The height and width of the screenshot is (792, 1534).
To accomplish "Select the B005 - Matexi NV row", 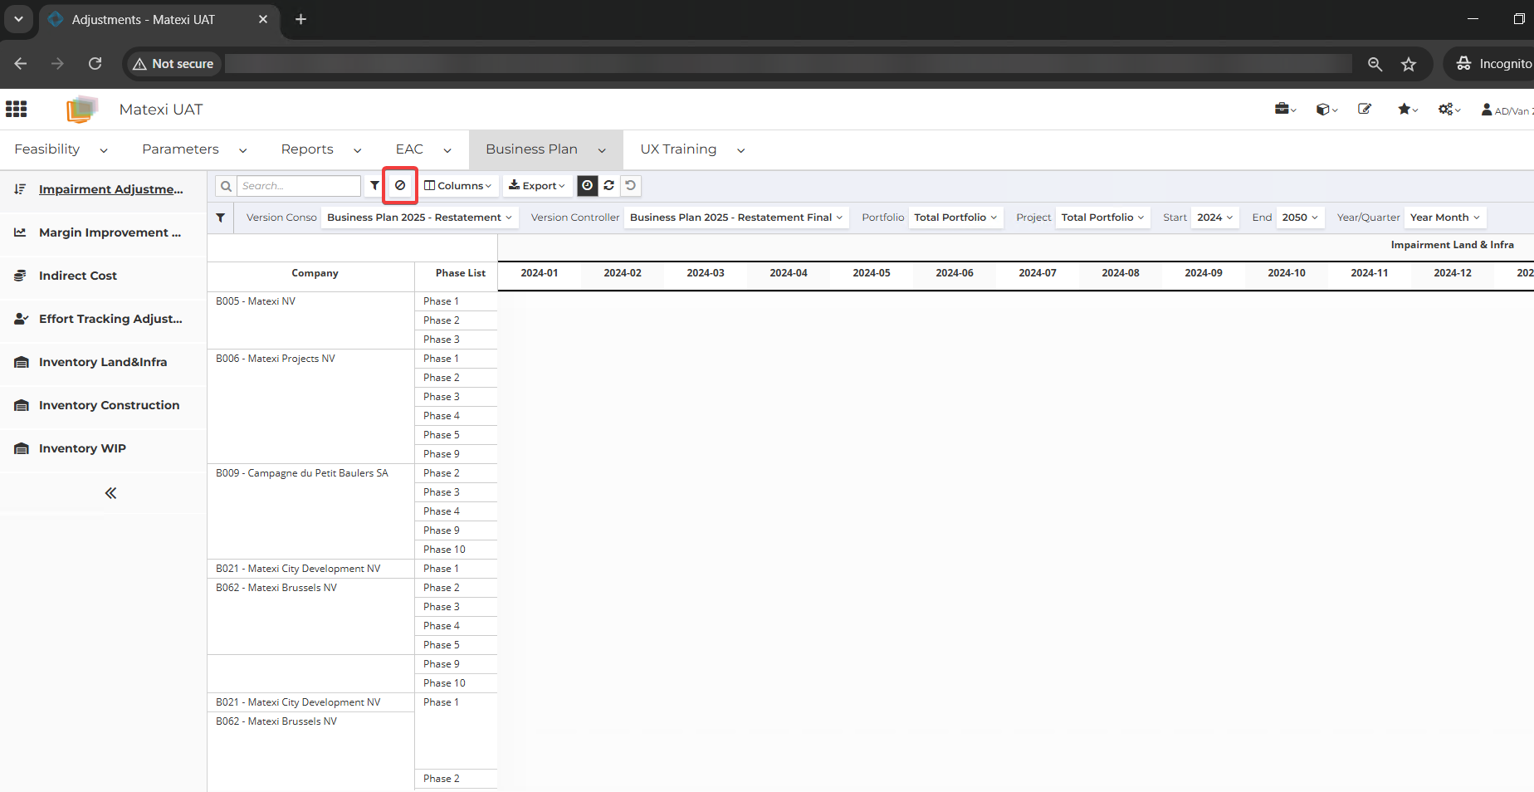I will pos(311,320).
